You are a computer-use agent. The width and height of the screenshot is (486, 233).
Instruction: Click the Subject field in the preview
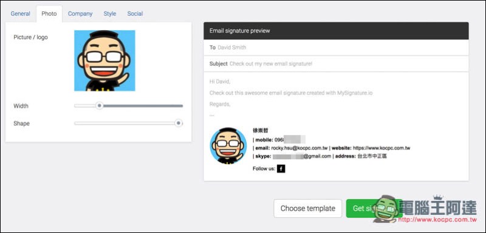pyautogui.click(x=336, y=64)
